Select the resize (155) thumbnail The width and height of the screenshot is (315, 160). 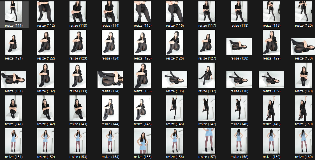pos(142,141)
